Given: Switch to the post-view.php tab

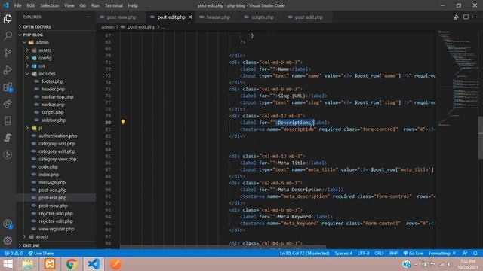Looking at the screenshot, I should (x=121, y=17).
